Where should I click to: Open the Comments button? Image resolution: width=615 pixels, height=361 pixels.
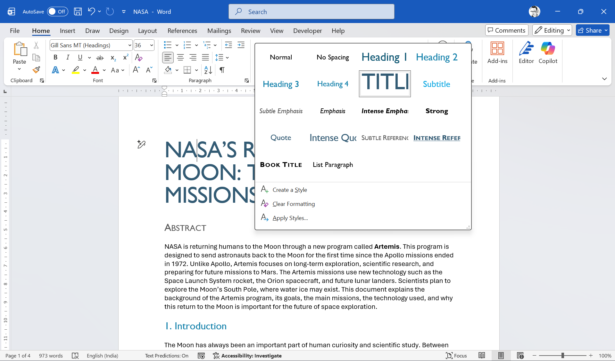507,30
